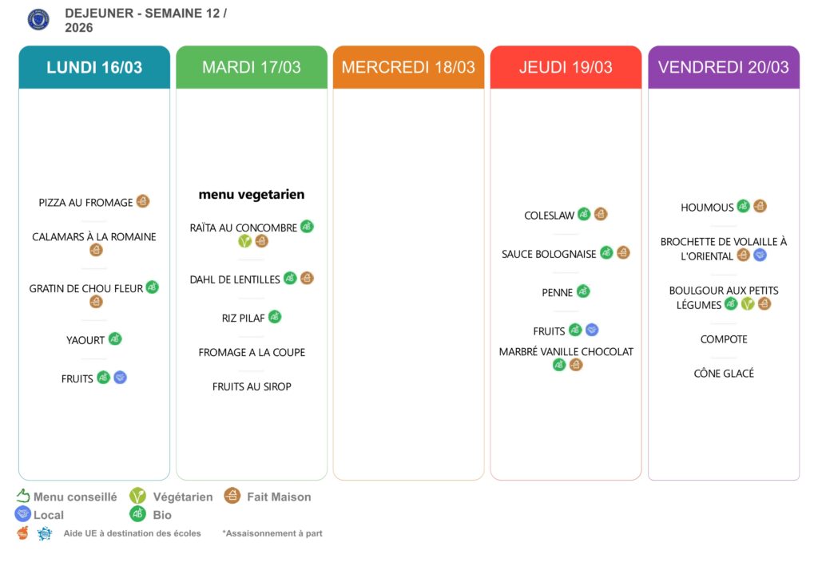This screenshot has width=818, height=578.
Task: Click the 'menu vegetarien' heading
Action: click(x=252, y=194)
